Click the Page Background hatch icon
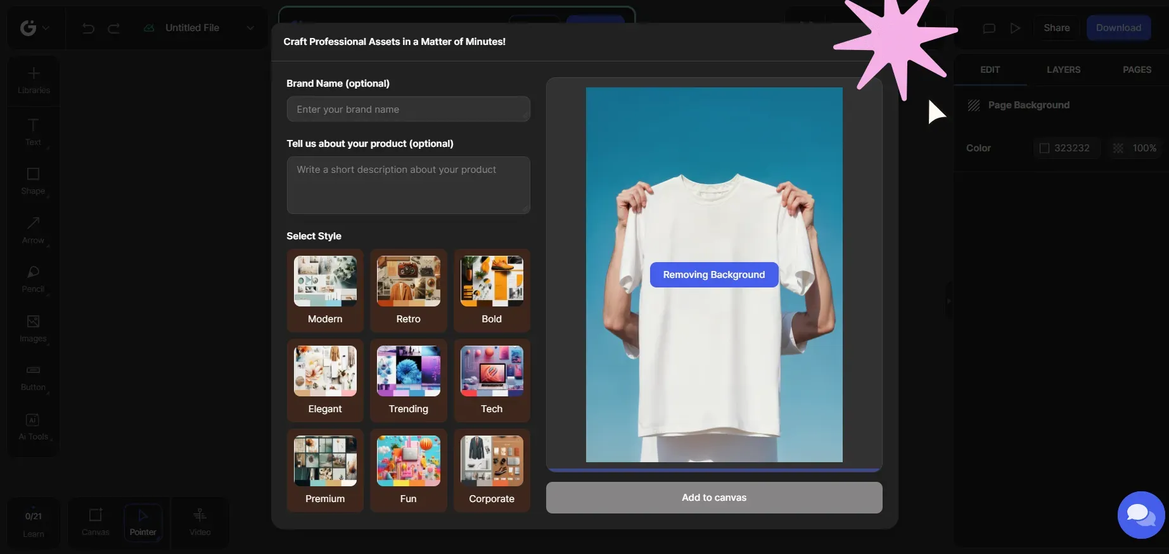The image size is (1169, 554). click(974, 105)
